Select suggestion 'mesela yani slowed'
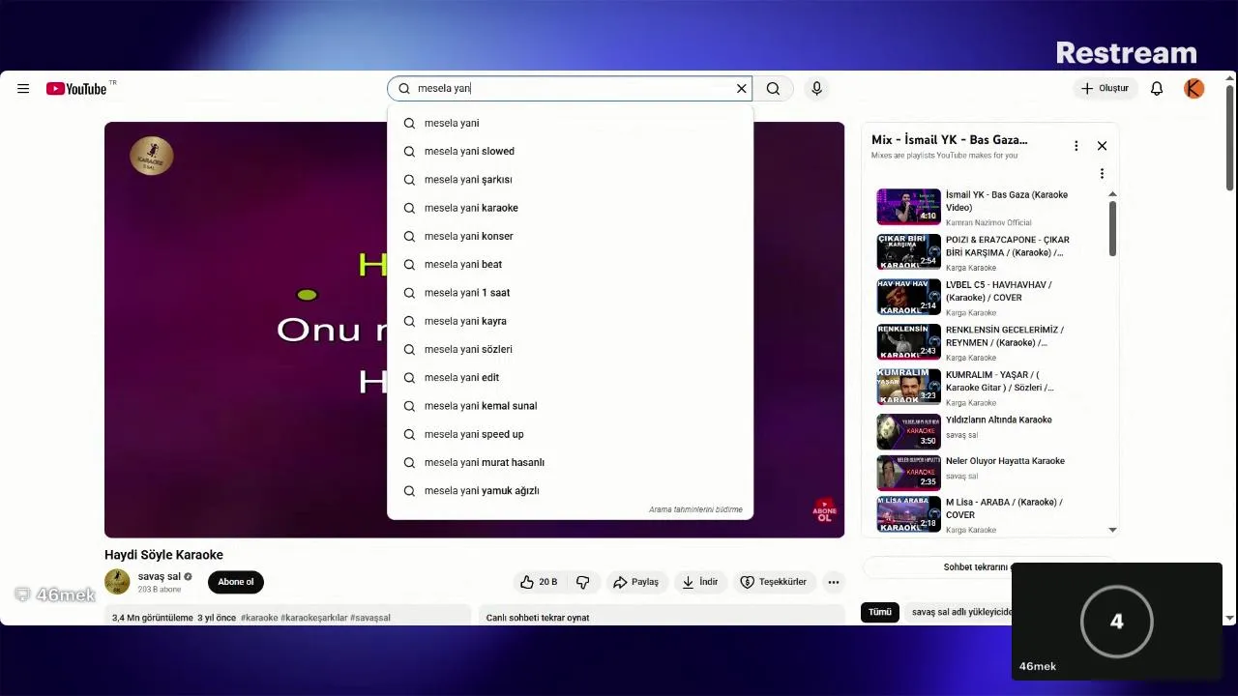1238x696 pixels. pos(570,151)
